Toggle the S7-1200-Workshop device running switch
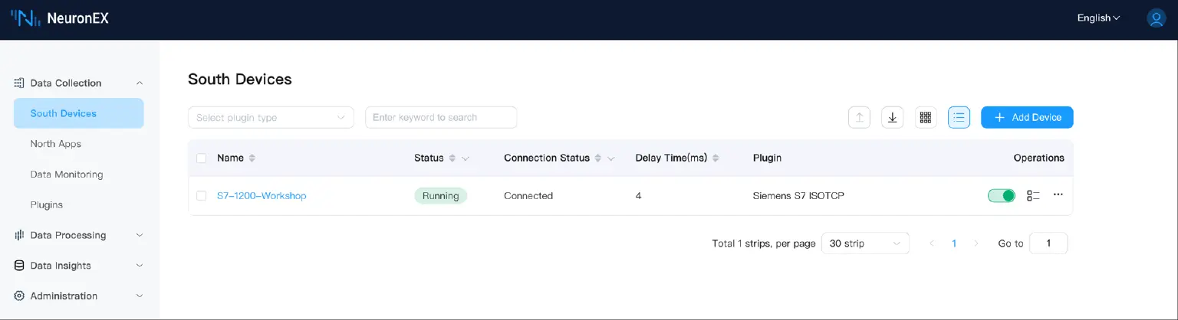The width and height of the screenshot is (1178, 320). tap(1001, 196)
